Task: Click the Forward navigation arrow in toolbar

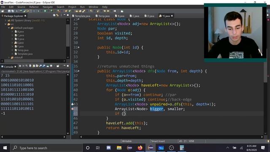Action: pos(115,11)
